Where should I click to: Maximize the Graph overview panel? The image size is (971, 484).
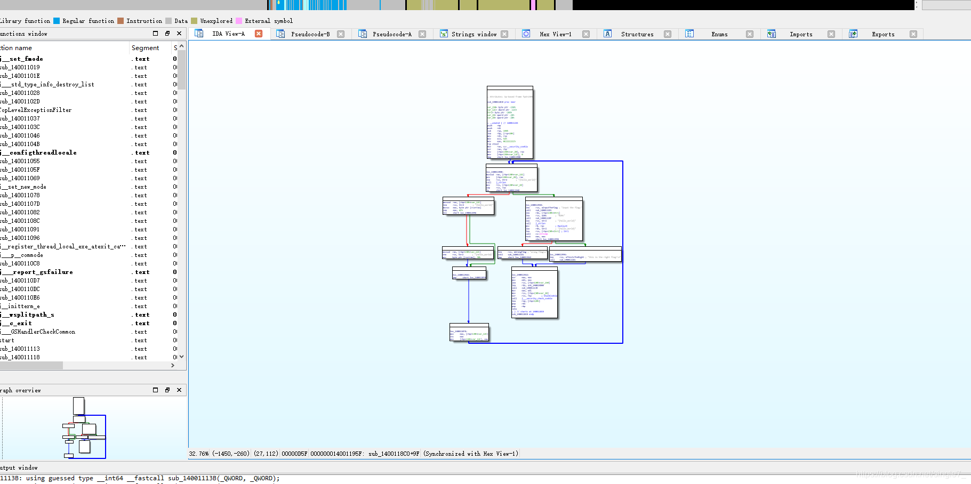(156, 390)
